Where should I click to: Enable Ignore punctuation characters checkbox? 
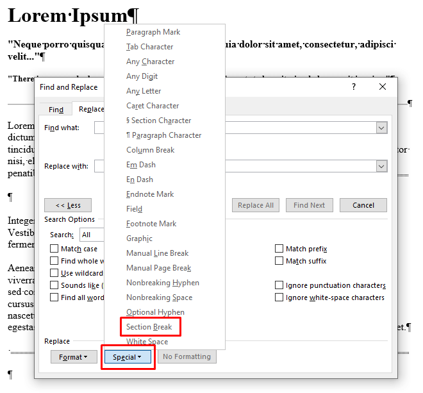(x=279, y=285)
